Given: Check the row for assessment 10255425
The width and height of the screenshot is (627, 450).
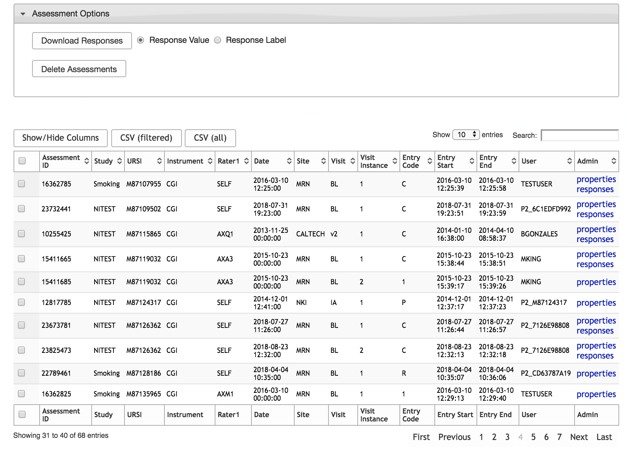Looking at the screenshot, I should click(21, 234).
